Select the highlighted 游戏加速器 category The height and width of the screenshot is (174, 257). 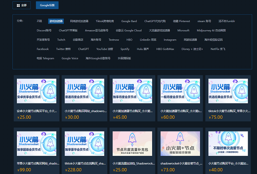point(56,21)
